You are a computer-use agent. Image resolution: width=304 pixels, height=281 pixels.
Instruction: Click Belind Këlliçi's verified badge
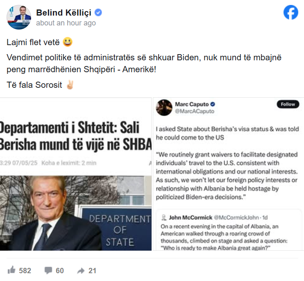(x=98, y=13)
